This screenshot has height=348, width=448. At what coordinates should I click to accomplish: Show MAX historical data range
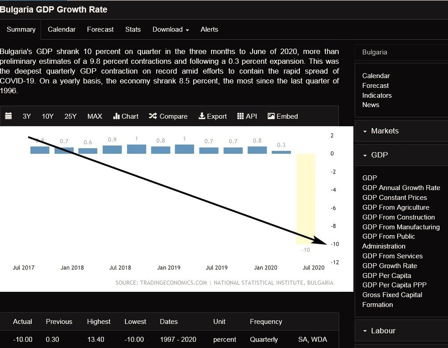(95, 116)
